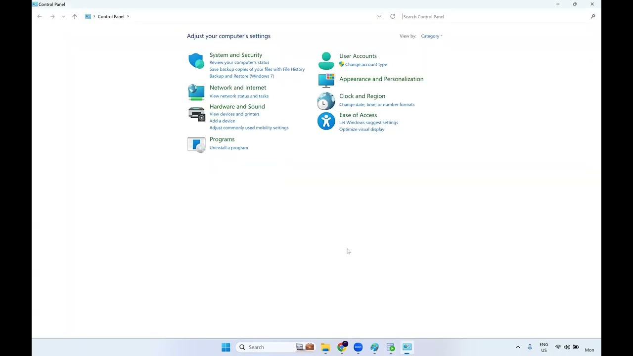The width and height of the screenshot is (633, 356).
Task: Open the Ease of Access icon
Action: point(326,121)
